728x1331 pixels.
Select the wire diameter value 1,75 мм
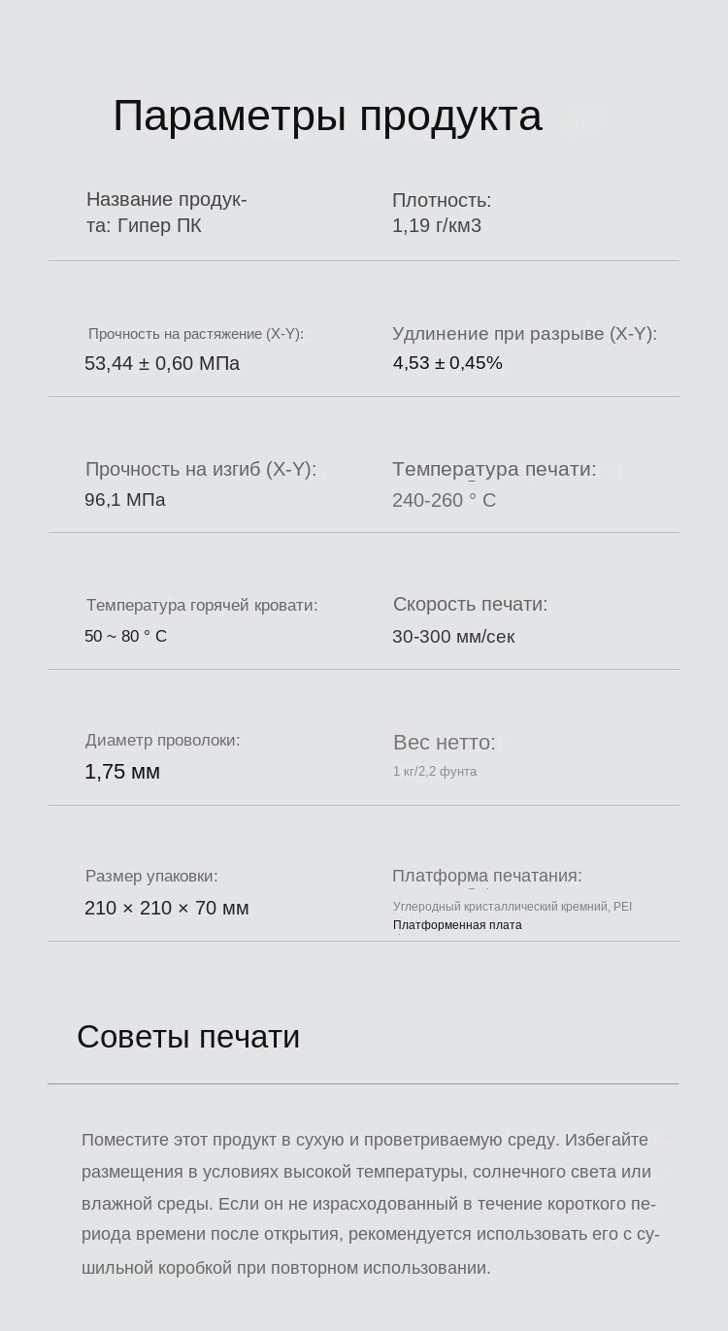coord(122,772)
